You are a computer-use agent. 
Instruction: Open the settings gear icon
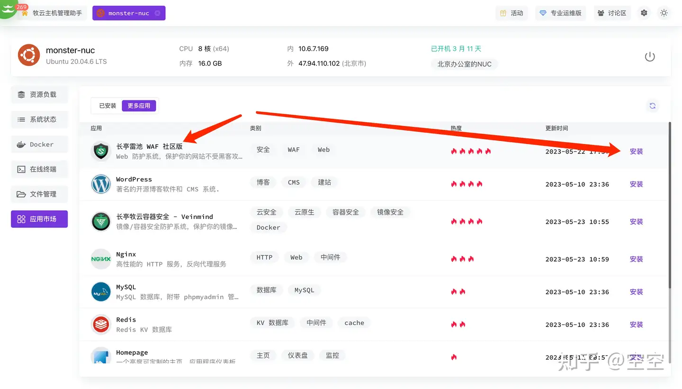[644, 13]
